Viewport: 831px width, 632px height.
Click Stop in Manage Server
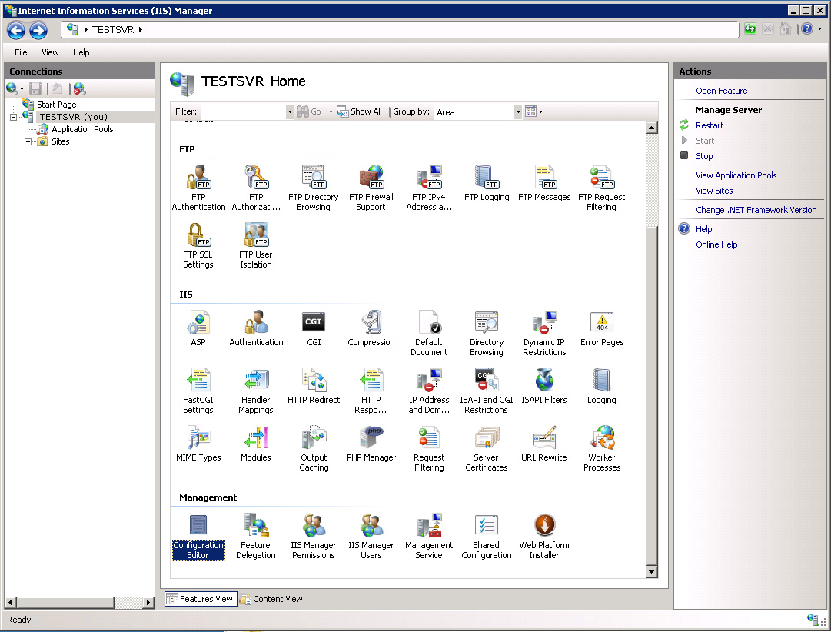click(x=704, y=156)
